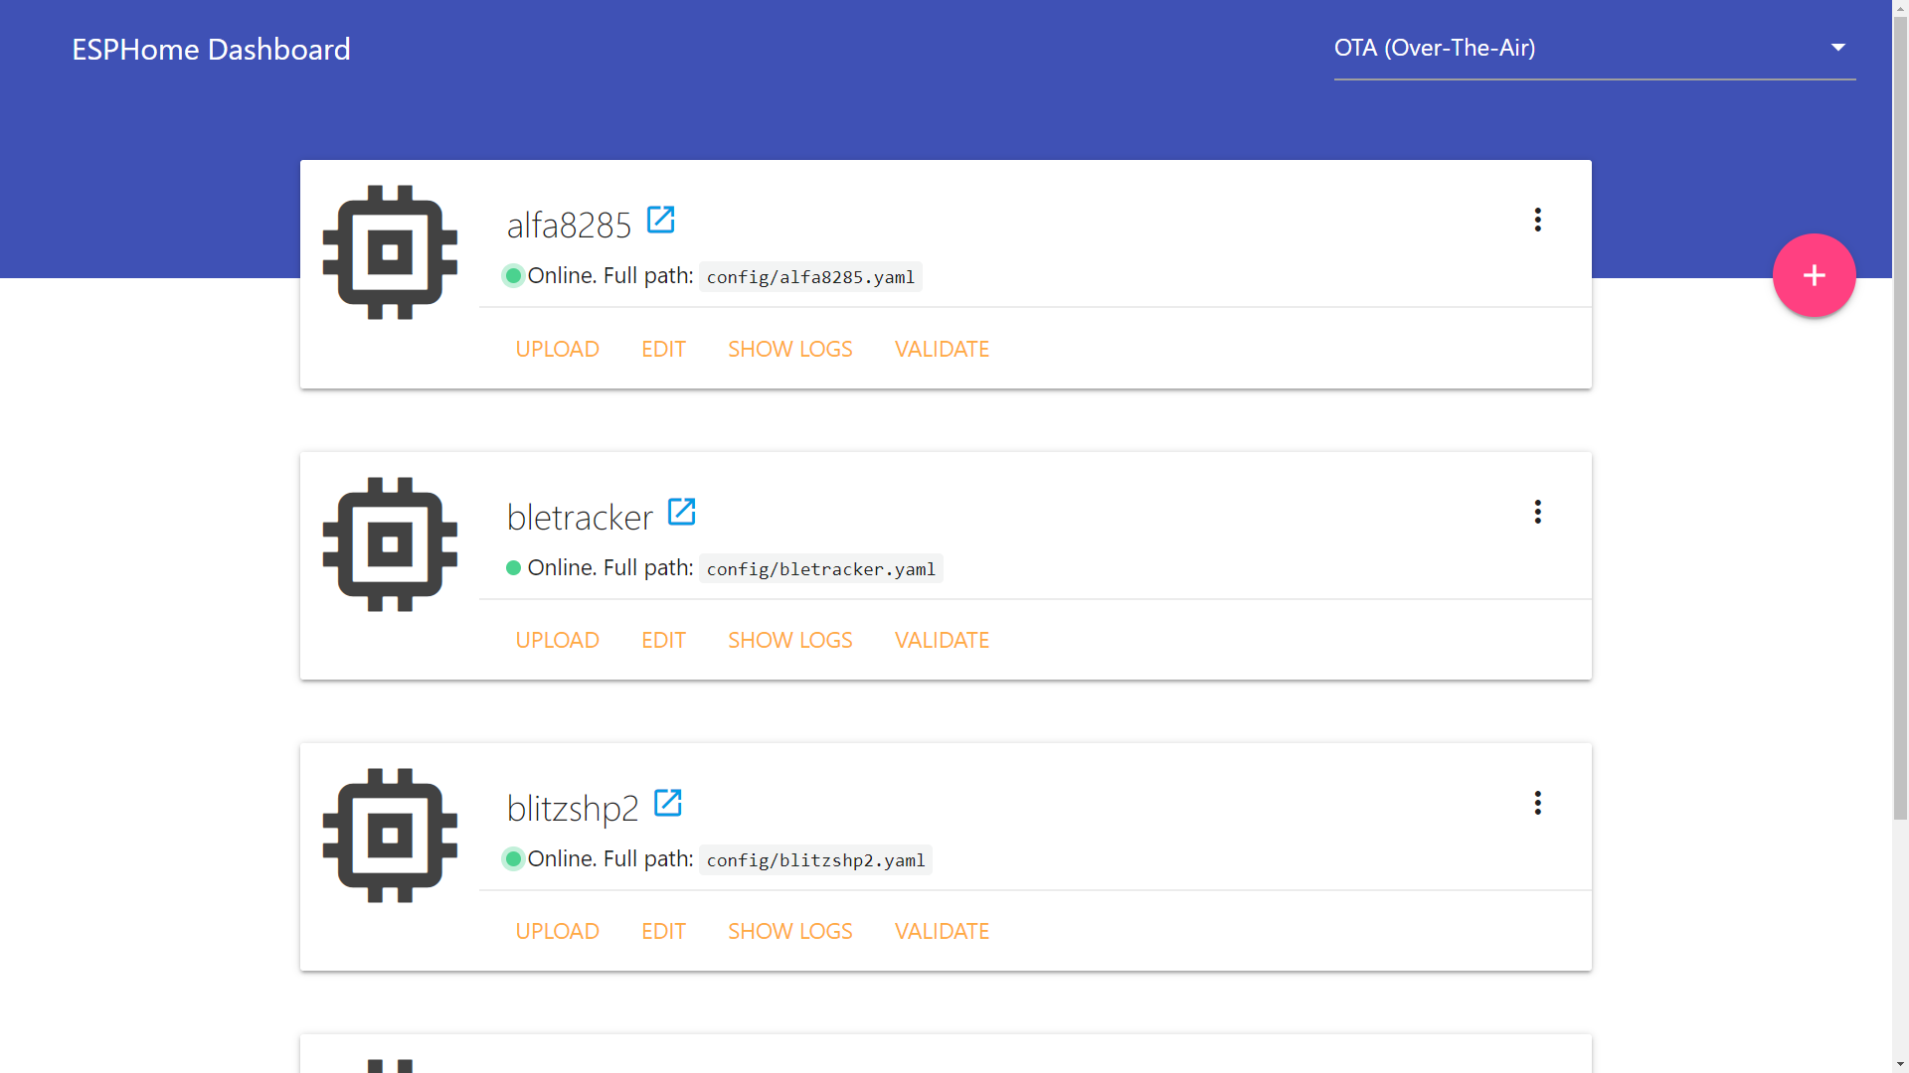Open alfa8285 external link icon
1909x1073 pixels.
660,220
